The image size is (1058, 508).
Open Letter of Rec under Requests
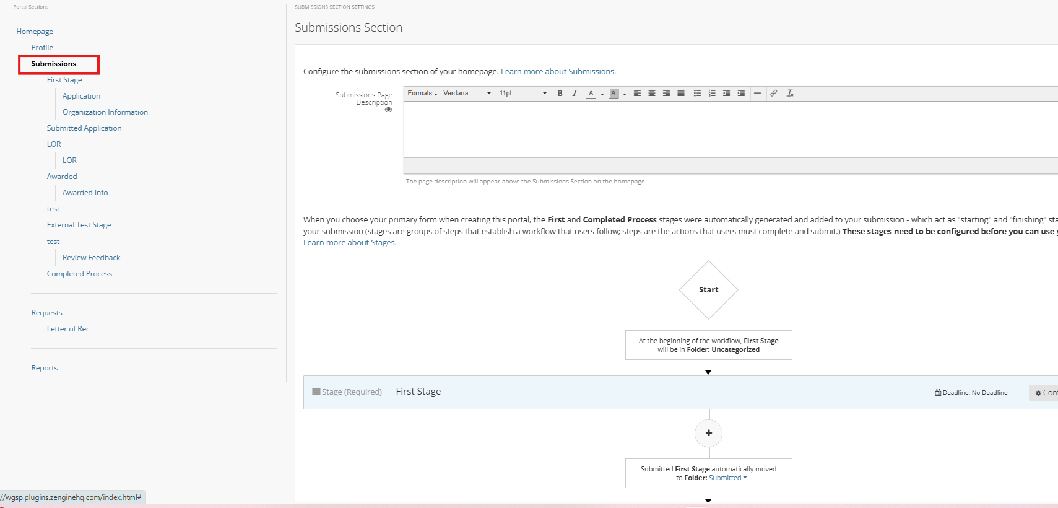tap(68, 329)
